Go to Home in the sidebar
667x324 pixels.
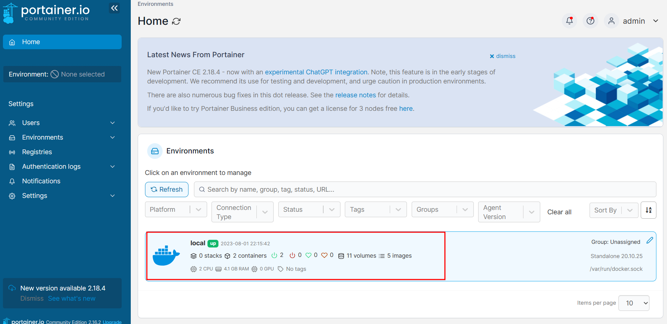point(62,42)
